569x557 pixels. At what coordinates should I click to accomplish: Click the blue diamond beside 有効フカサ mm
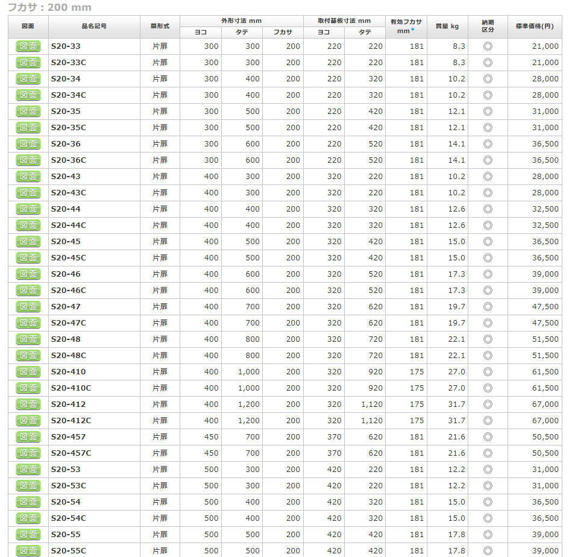pyautogui.click(x=413, y=30)
